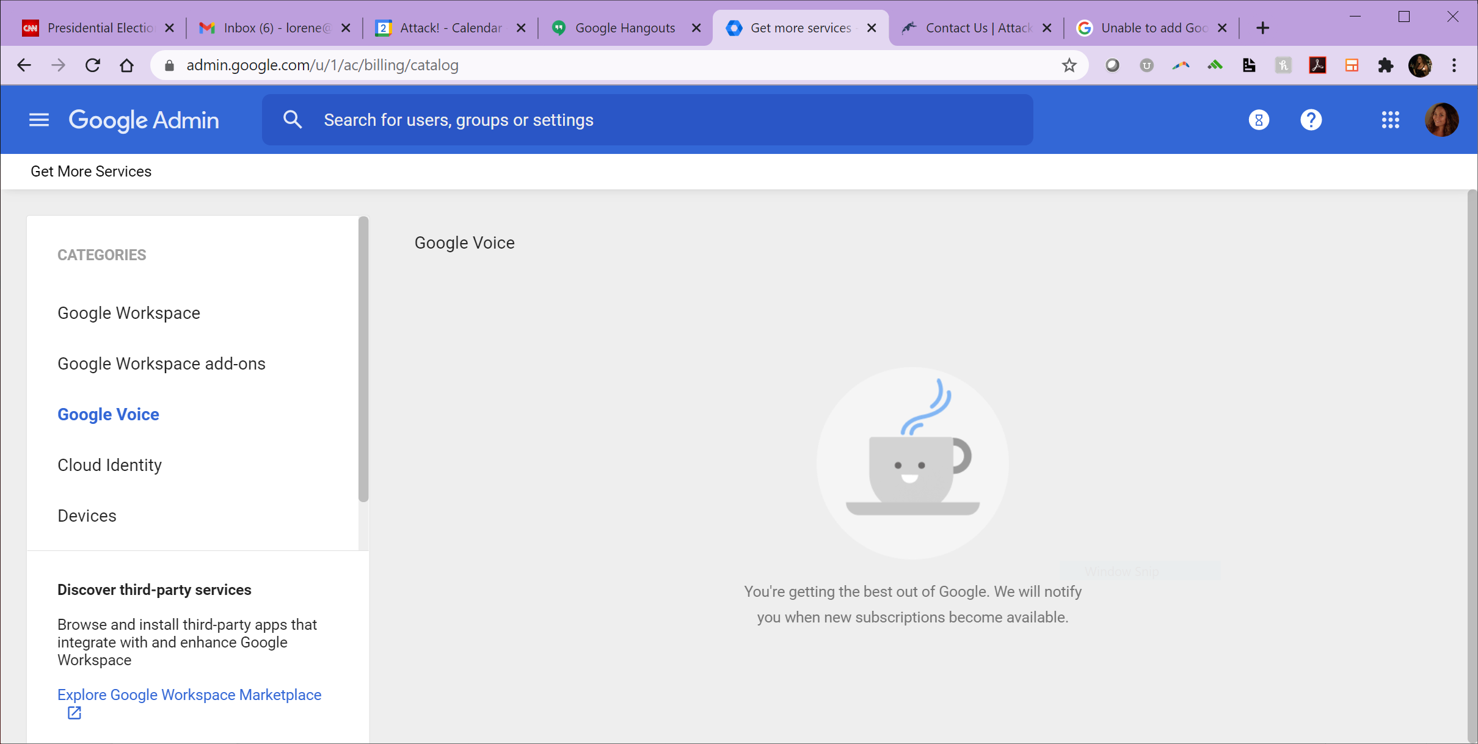Close the Get more services tab

click(x=872, y=28)
